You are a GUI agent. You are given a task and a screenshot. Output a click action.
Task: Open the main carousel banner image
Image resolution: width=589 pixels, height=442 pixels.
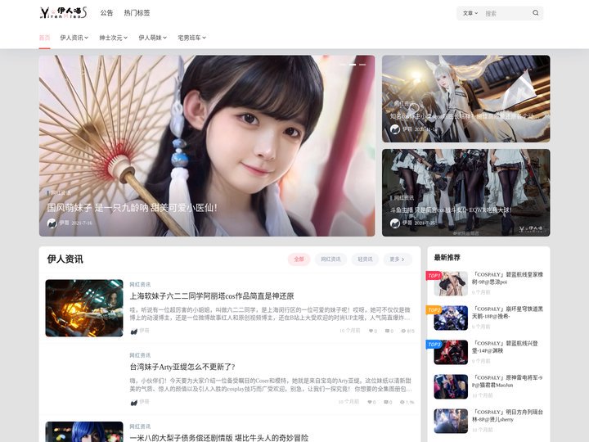(x=207, y=146)
